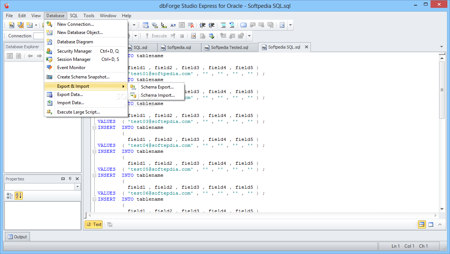Expand the chevron at editor bottom-right corner
This screenshot has height=254, width=450.
[x=440, y=224]
